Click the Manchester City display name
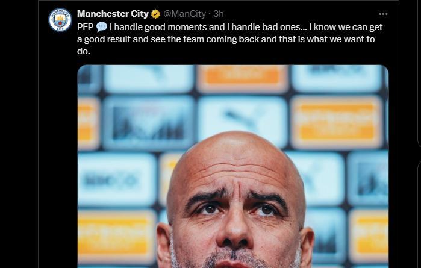Image resolution: width=421 pixels, height=268 pixels. (113, 14)
